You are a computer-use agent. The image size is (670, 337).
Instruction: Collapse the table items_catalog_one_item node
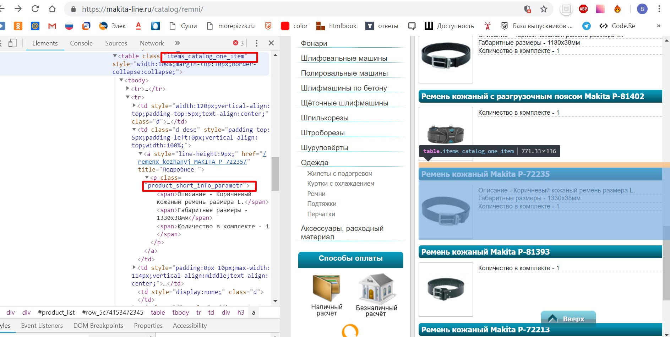(x=115, y=56)
